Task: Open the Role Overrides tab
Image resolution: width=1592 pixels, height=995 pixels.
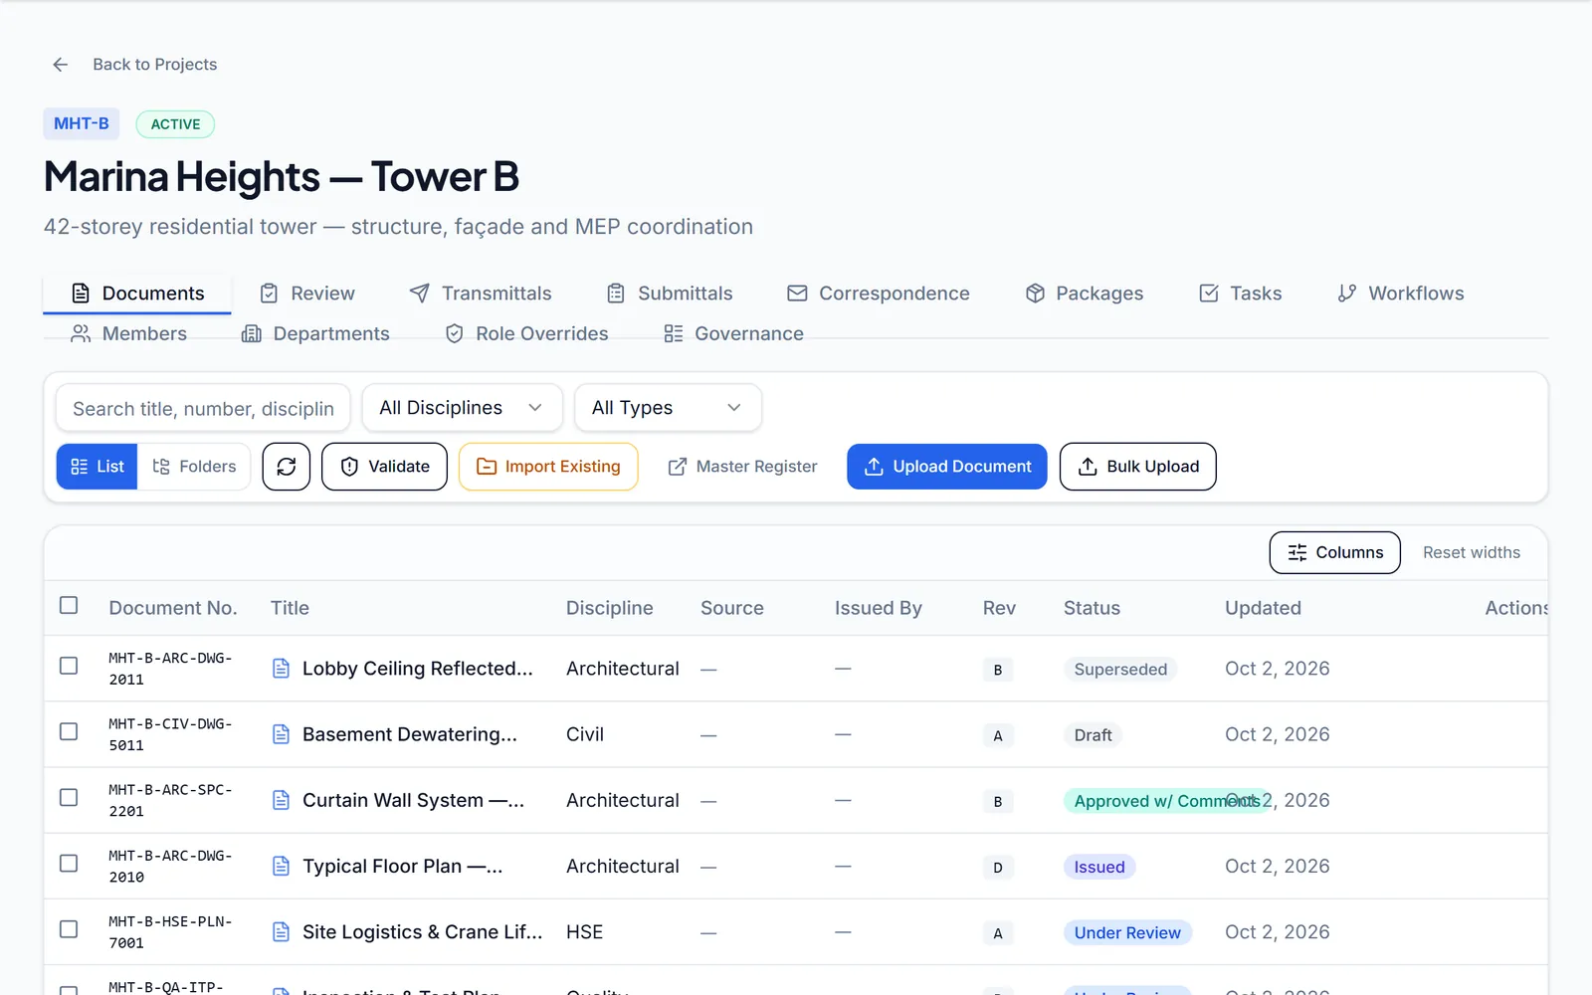Action: (x=527, y=333)
